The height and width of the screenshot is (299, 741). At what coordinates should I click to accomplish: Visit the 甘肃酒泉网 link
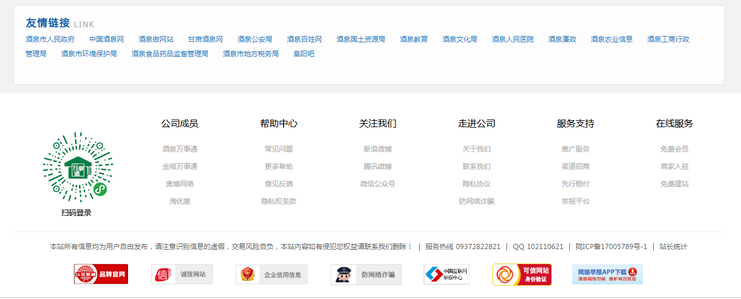pos(205,39)
